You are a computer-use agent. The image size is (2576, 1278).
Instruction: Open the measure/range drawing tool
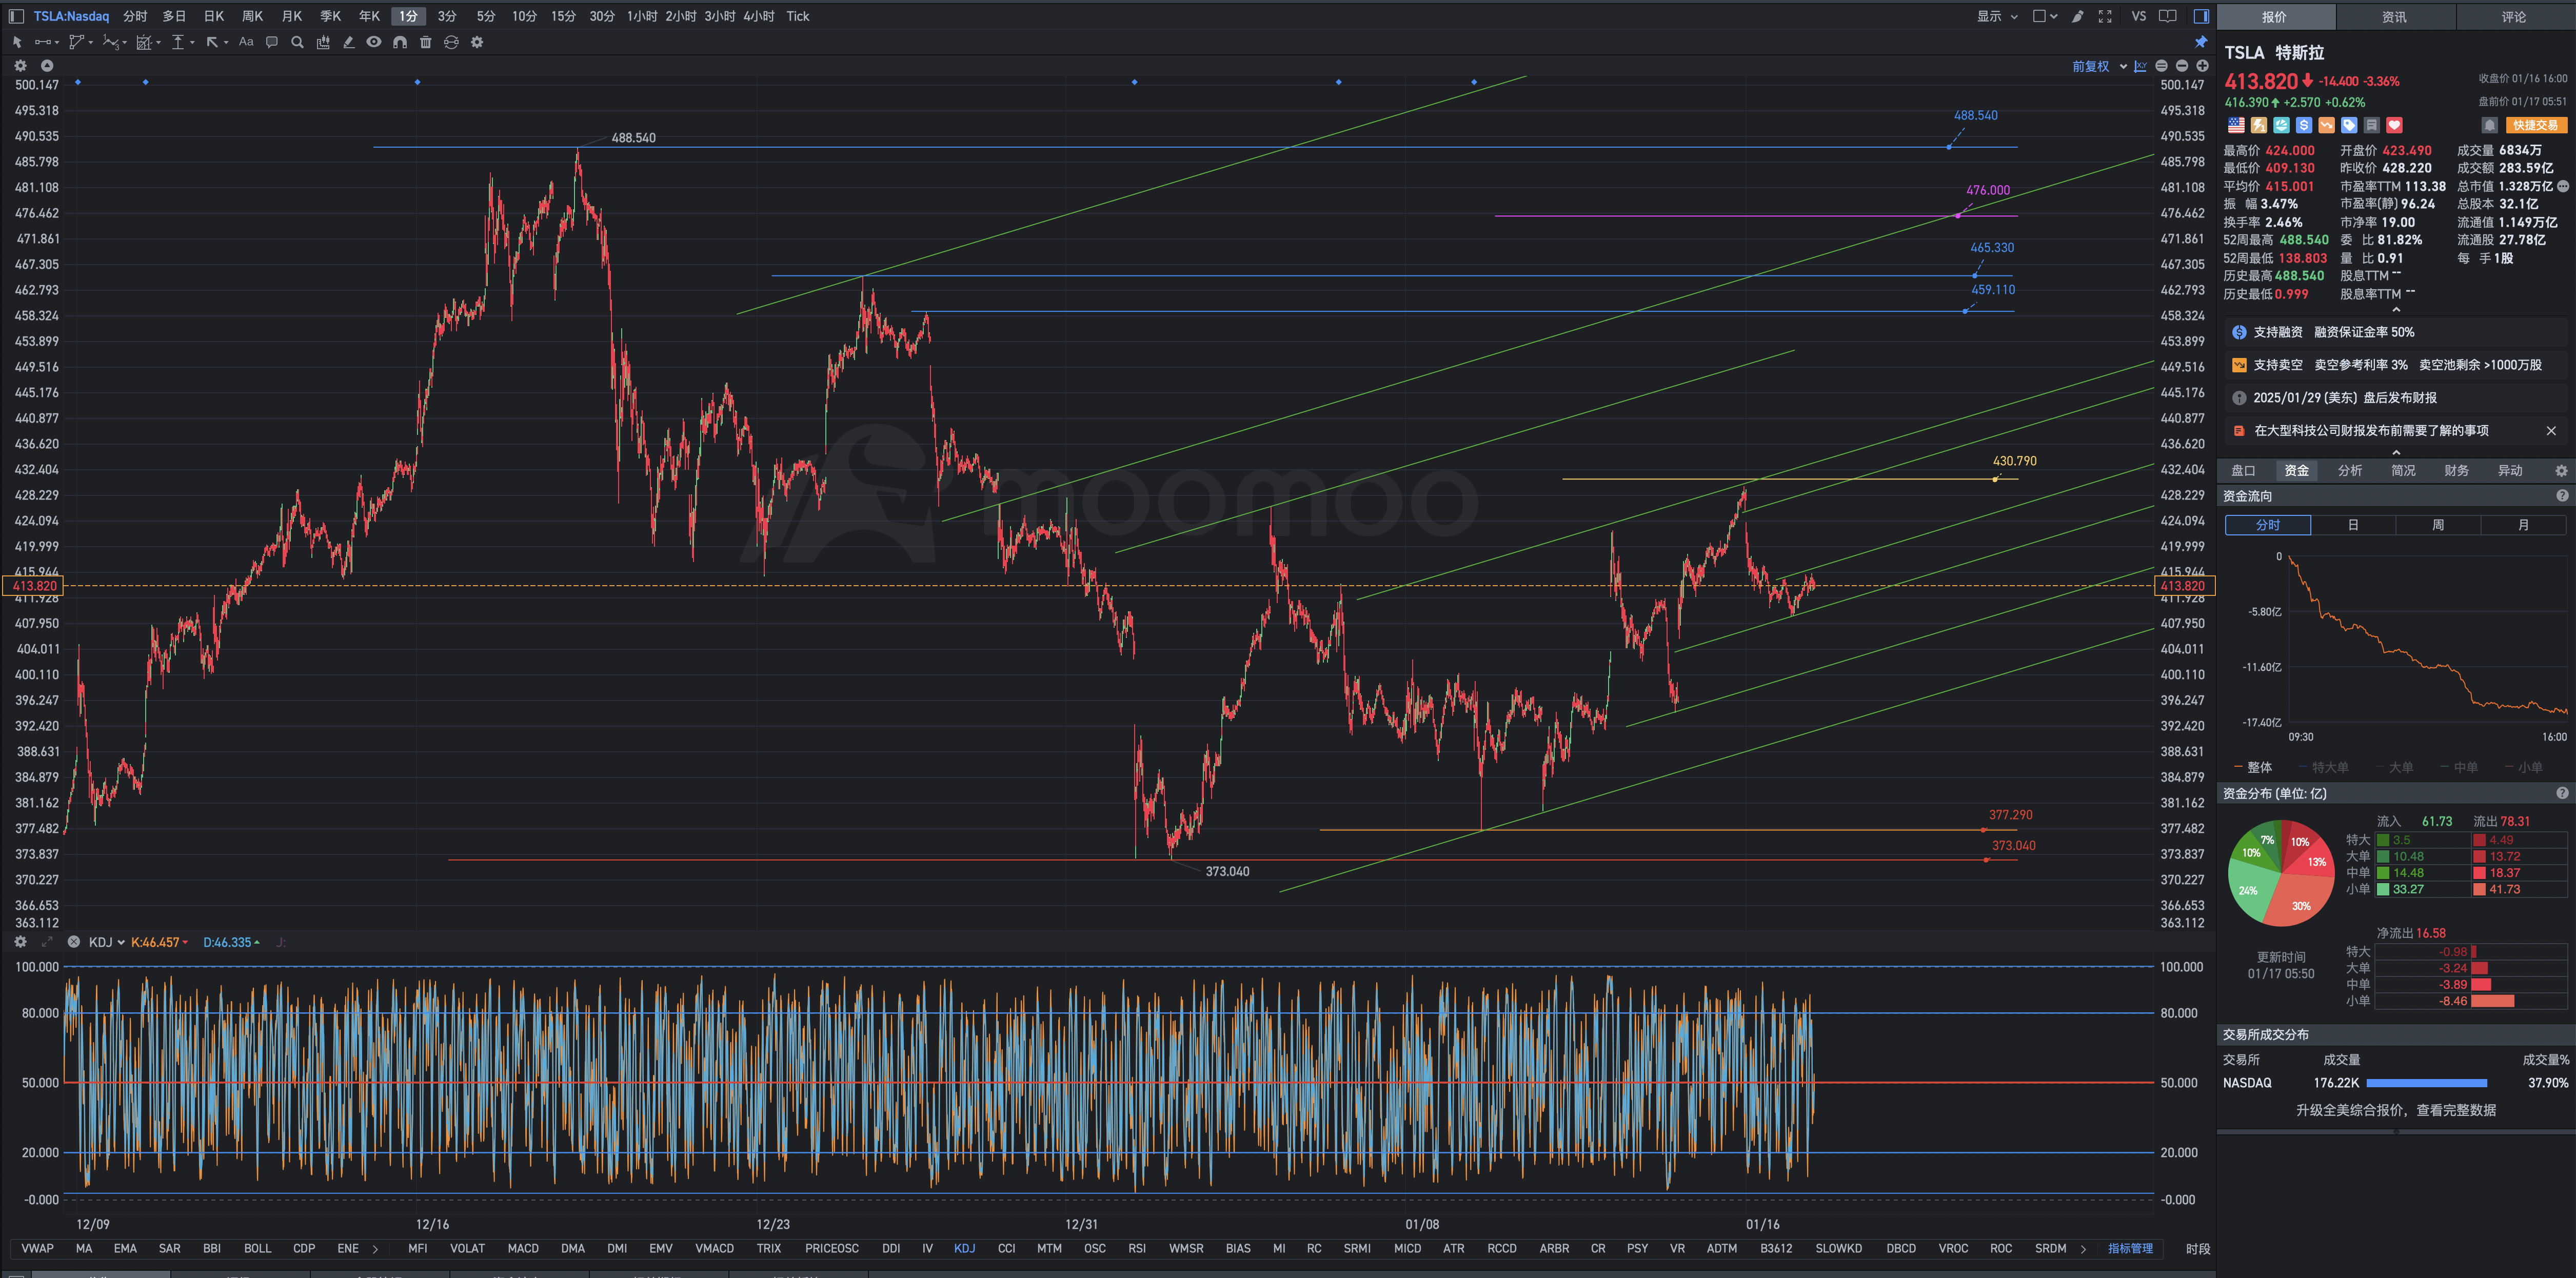coord(145,42)
